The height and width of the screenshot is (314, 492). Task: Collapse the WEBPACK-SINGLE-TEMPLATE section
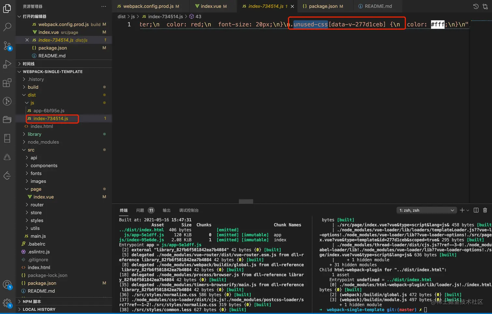coord(64,72)
